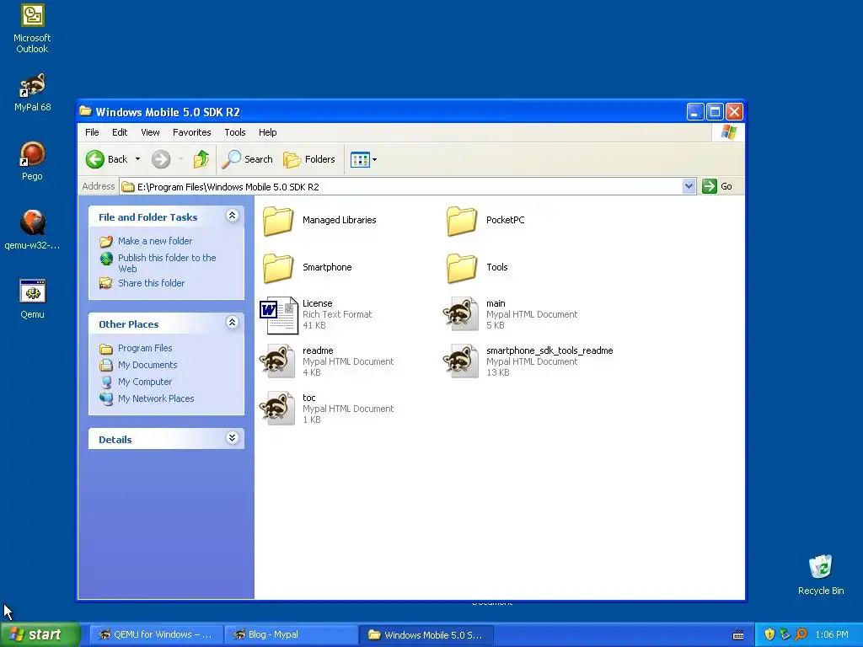Open the Forward history dropdown arrow
The height and width of the screenshot is (647, 863).
click(180, 159)
